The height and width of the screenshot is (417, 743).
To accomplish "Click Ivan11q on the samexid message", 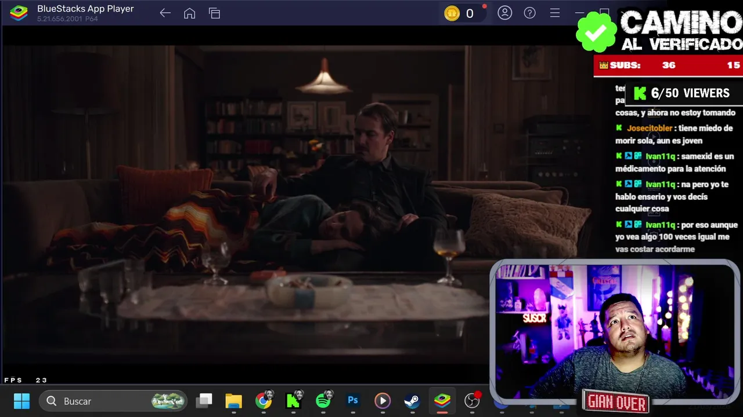I will point(660,156).
